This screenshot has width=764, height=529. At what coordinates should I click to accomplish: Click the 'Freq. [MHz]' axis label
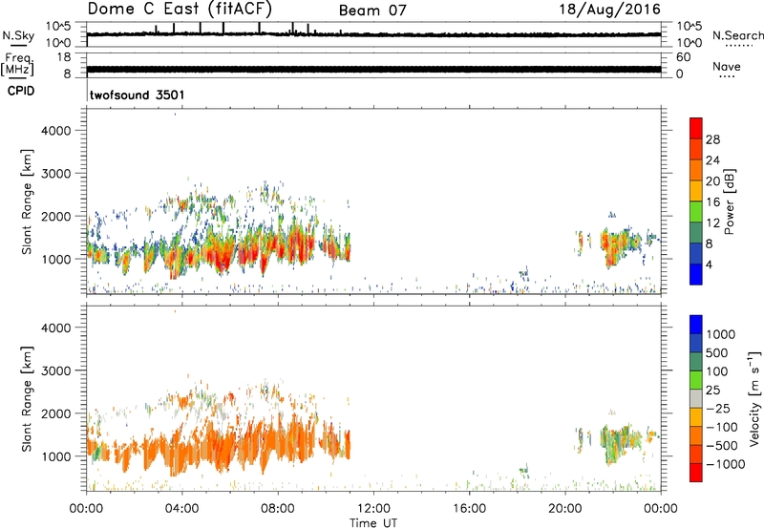(17, 64)
